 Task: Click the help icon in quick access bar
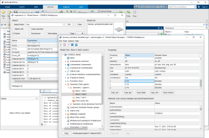(x=162, y=7)
